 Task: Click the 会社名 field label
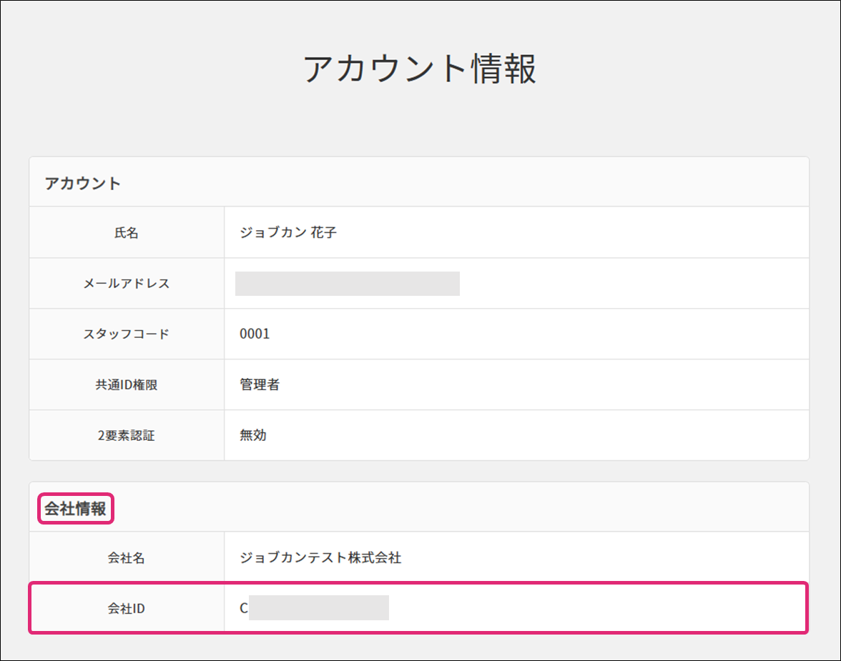click(127, 558)
